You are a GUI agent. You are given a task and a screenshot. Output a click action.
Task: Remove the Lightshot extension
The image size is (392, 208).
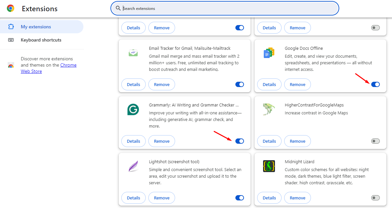[162, 198]
